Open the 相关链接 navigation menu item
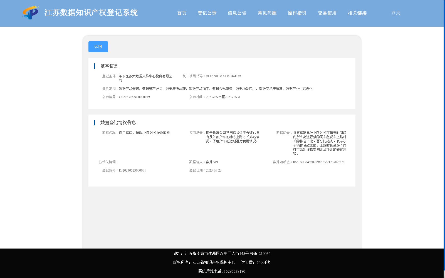The image size is (445, 278). click(357, 13)
